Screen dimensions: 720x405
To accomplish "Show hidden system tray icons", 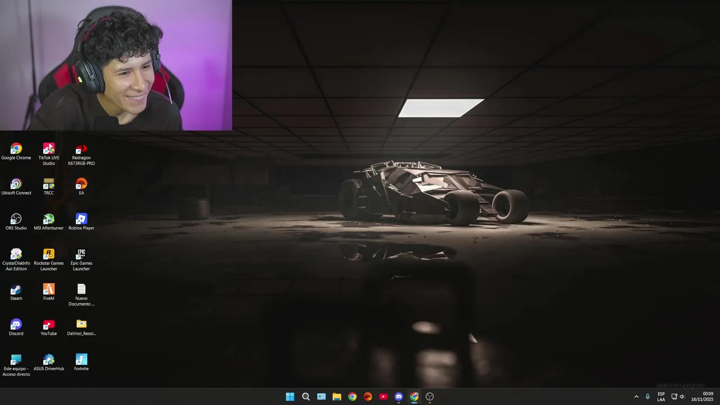I will point(636,397).
